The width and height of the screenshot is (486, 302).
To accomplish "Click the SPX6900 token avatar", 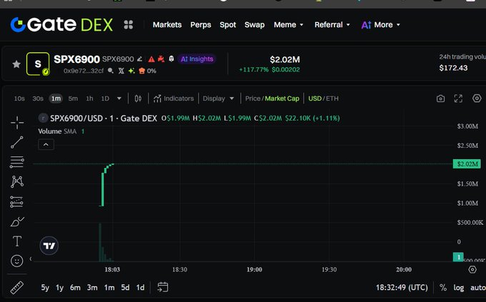I will [x=38, y=64].
